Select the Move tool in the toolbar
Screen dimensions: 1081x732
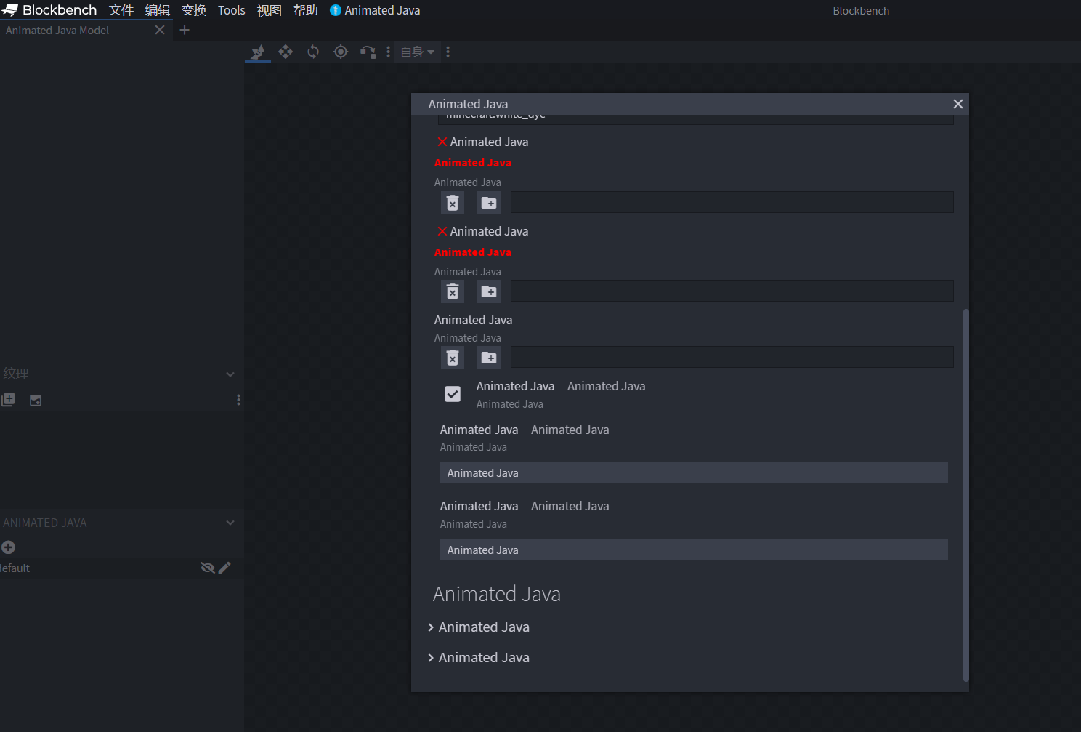click(286, 52)
